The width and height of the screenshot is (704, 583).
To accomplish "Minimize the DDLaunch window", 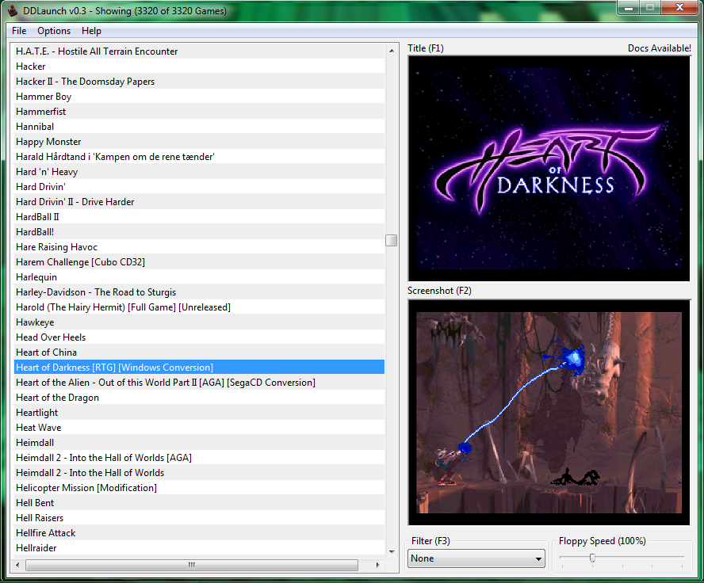I will [628, 8].
